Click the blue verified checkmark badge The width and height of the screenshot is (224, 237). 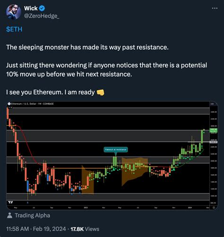point(42,8)
